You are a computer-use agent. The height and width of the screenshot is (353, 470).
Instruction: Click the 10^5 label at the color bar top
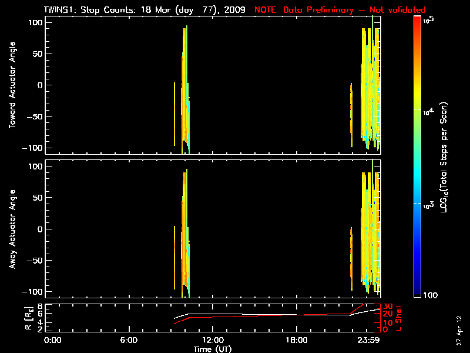(429, 19)
